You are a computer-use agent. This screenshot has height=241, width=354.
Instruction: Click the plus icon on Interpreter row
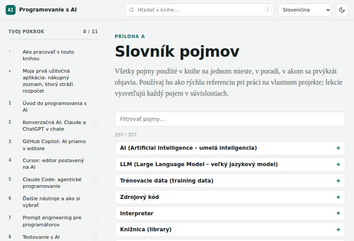tap(338, 213)
